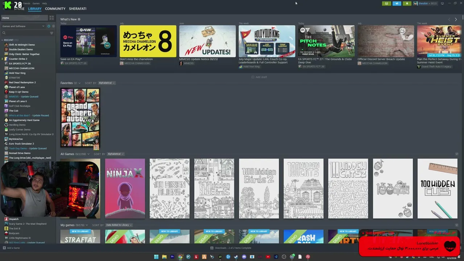Select 'The Exit 8' in the list
This screenshot has height=261, width=464.
[x=14, y=228]
